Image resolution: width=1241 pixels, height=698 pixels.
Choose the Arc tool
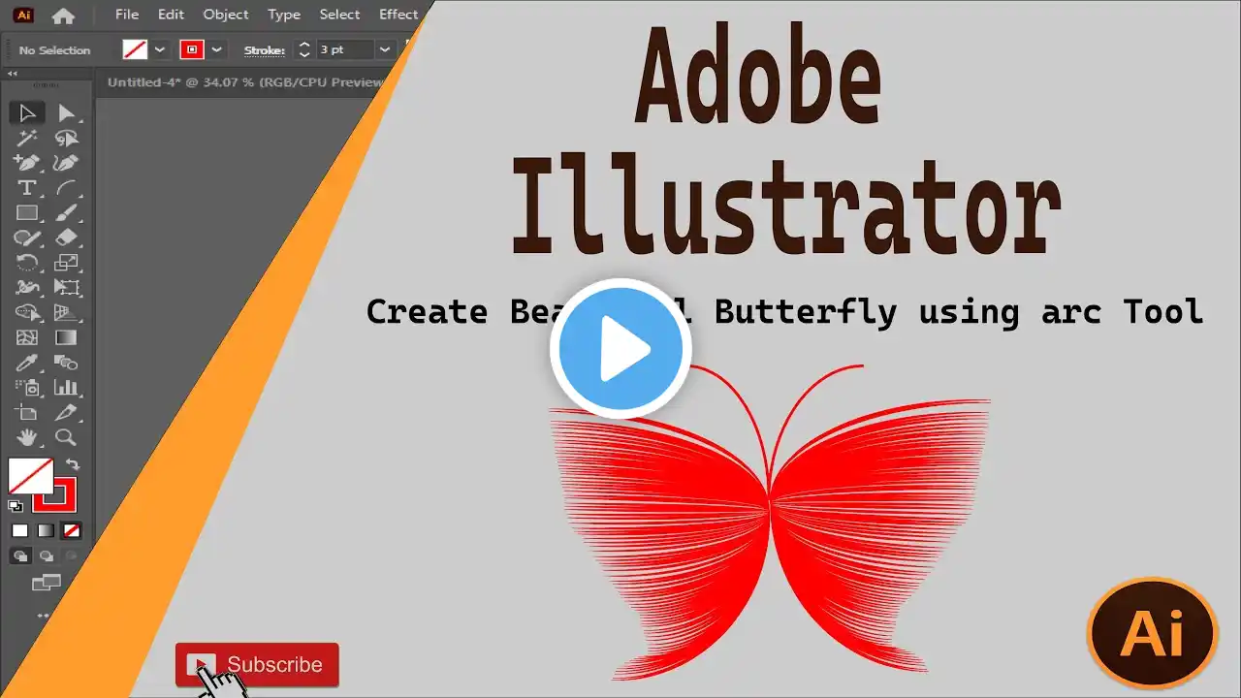66,188
